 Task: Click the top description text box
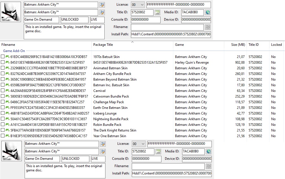point(64,32)
